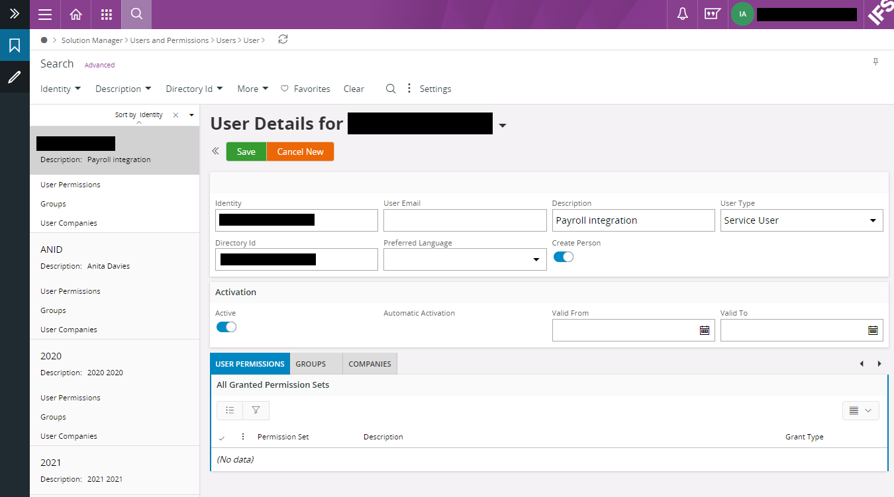The image size is (894, 497).
Task: Open Valid From calendar picker
Action: (705, 330)
